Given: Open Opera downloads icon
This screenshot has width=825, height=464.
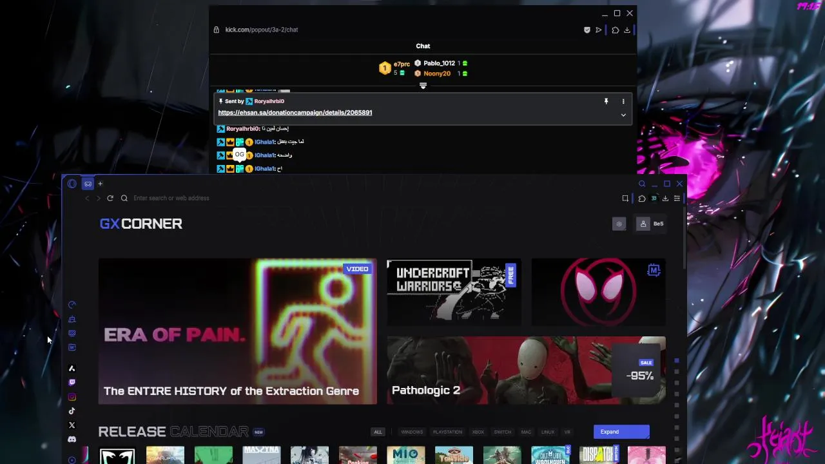Looking at the screenshot, I should click(x=665, y=198).
